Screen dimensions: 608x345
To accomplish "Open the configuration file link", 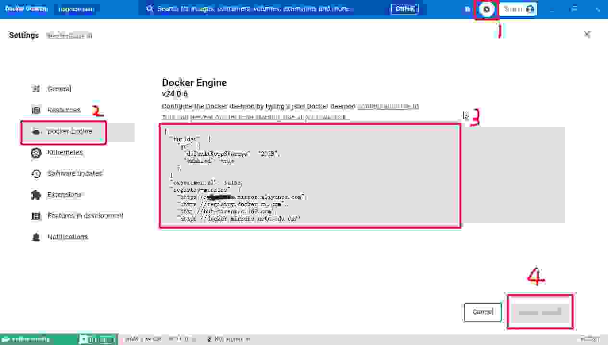I will (x=388, y=106).
